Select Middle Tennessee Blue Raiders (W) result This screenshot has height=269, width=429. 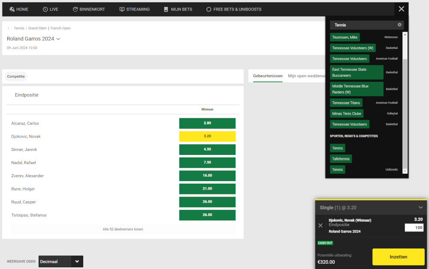(356, 89)
